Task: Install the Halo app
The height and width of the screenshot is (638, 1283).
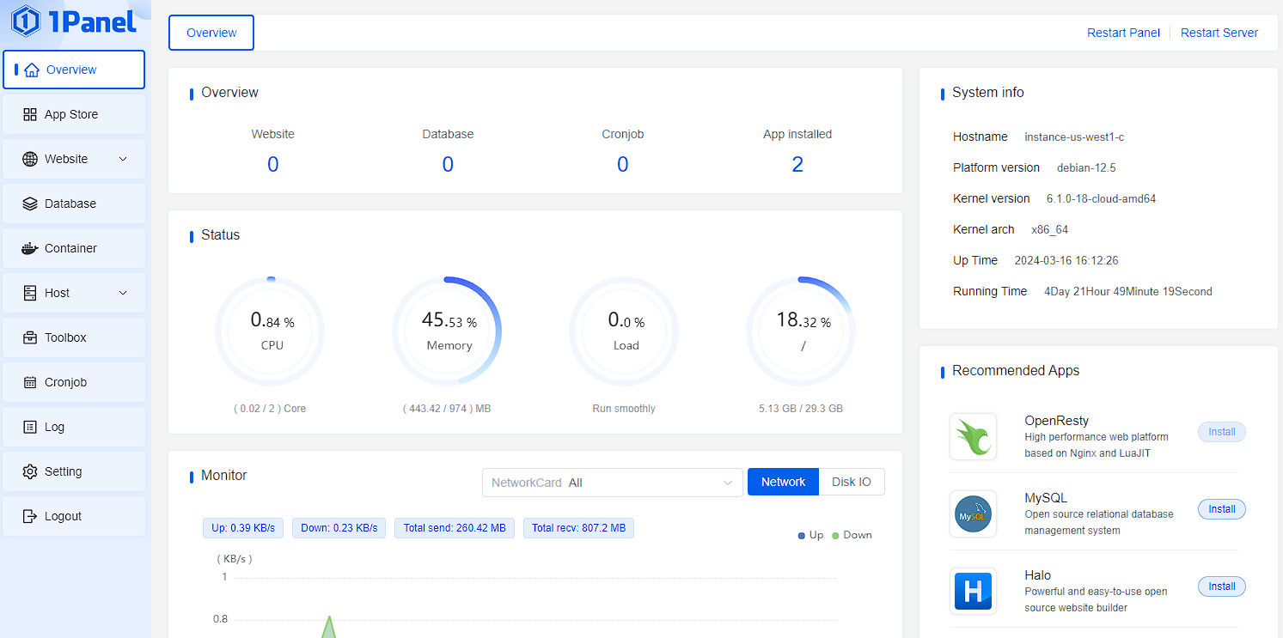Action: click(x=1221, y=586)
